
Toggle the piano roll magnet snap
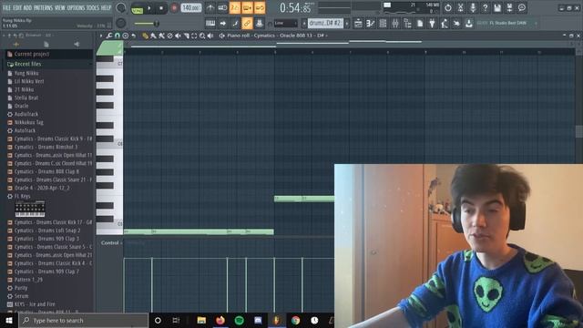(118, 36)
